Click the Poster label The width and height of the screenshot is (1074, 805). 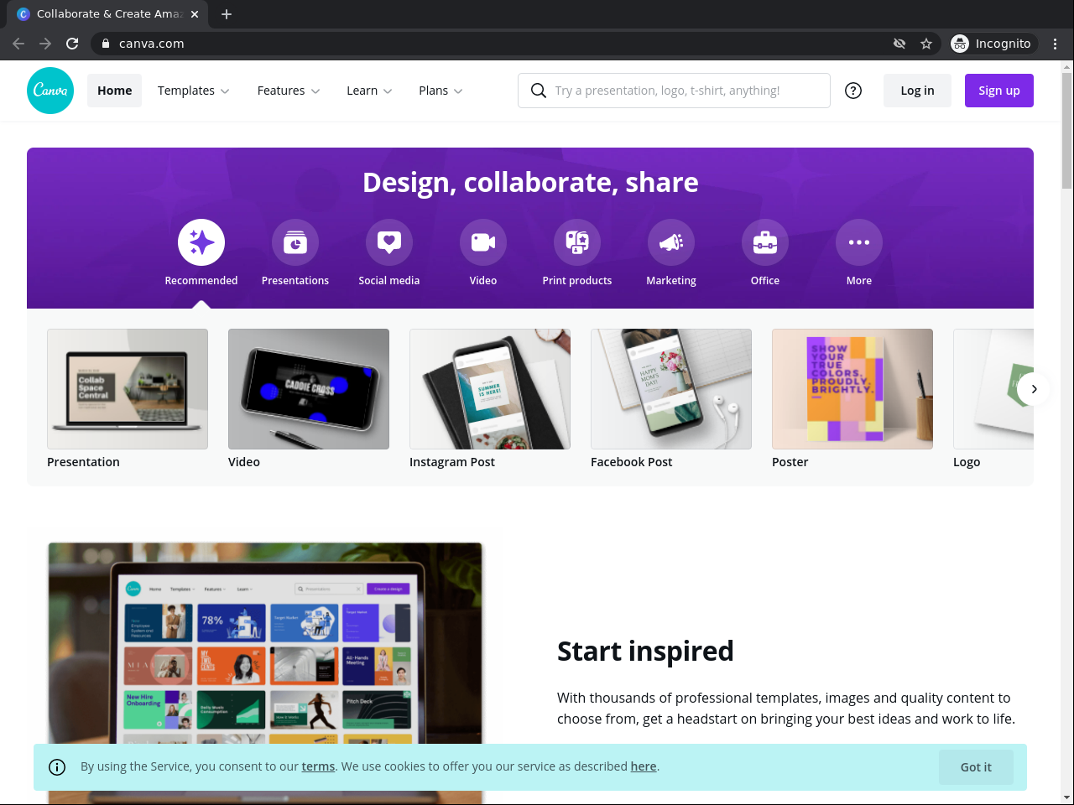(790, 462)
